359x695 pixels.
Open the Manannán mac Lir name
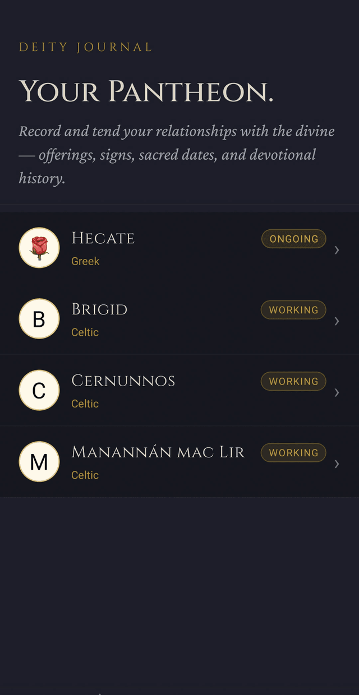point(158,452)
